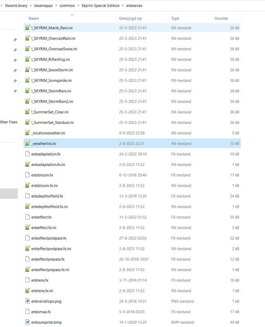Click the !_SKYRIM_SnowStorm.ini file icon

(27, 69)
